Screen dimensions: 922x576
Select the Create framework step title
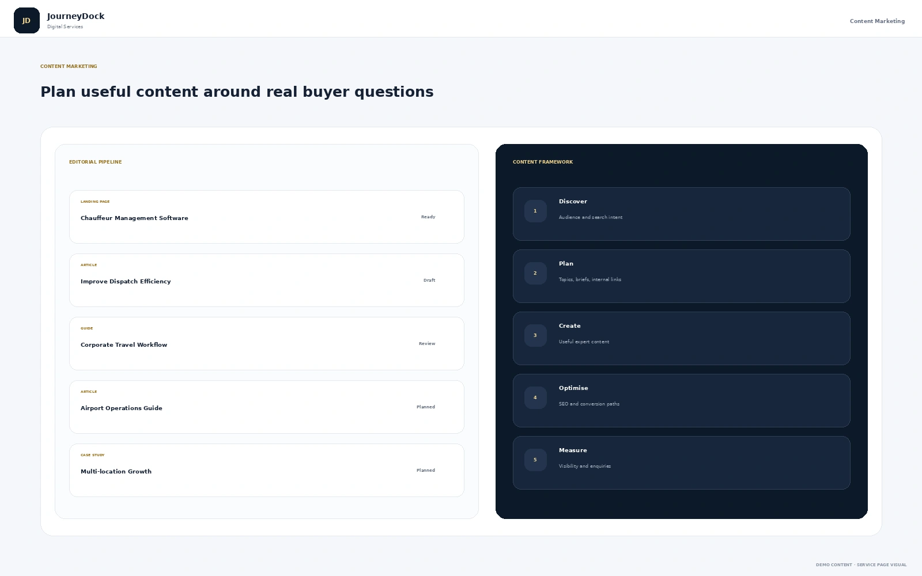click(569, 326)
